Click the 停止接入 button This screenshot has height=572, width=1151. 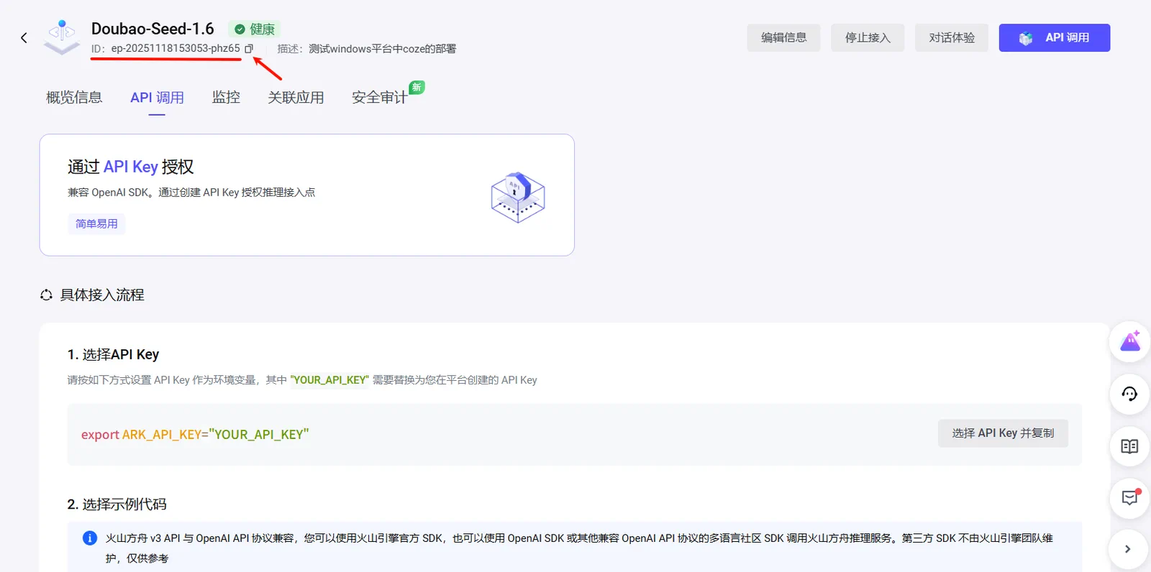(868, 38)
